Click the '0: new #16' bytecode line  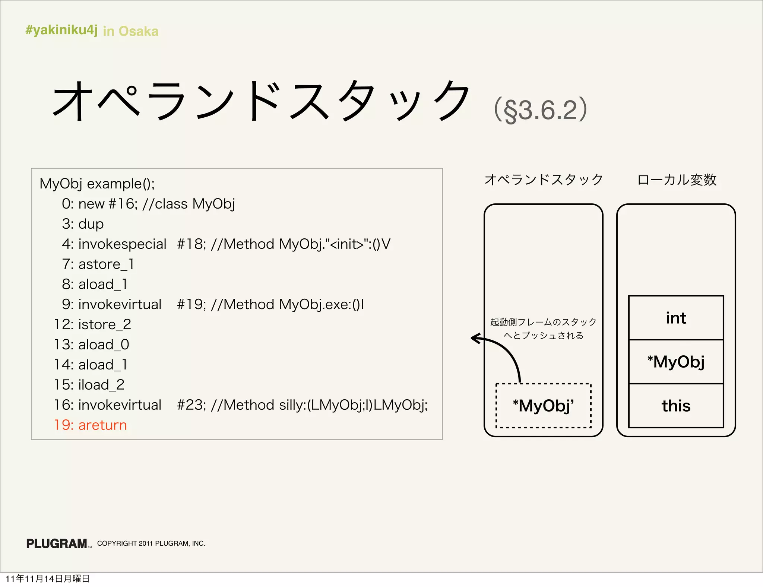point(148,204)
